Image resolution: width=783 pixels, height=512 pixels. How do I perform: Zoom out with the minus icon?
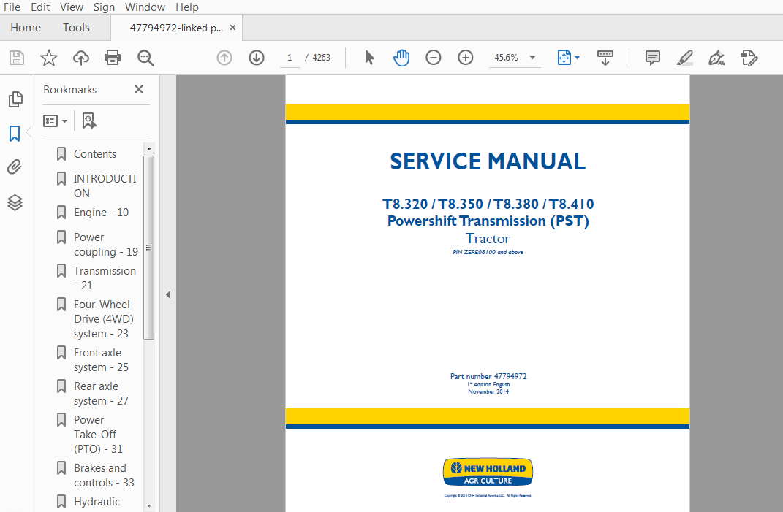(x=433, y=58)
